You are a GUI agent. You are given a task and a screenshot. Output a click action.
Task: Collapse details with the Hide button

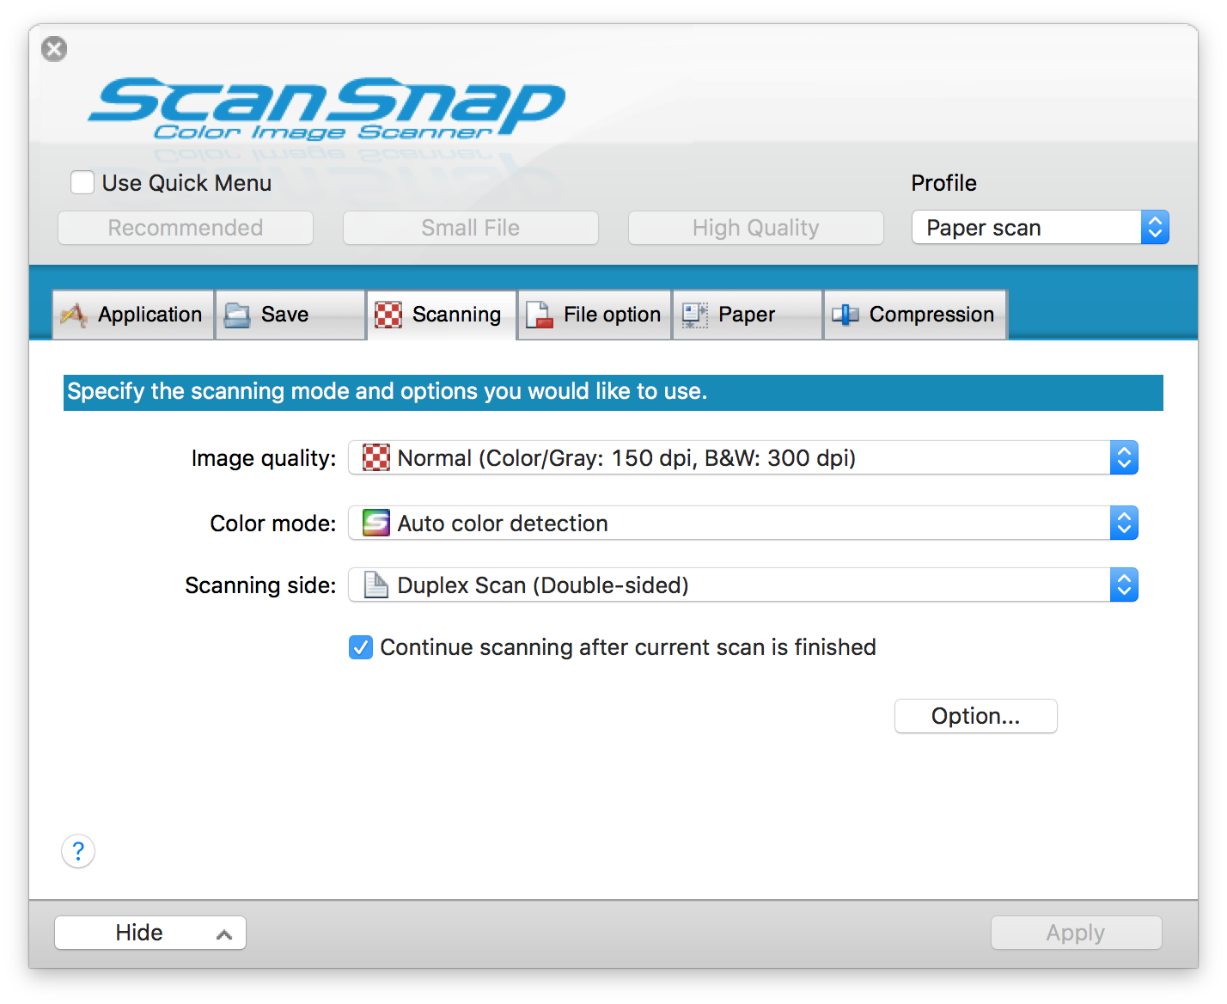(x=150, y=933)
